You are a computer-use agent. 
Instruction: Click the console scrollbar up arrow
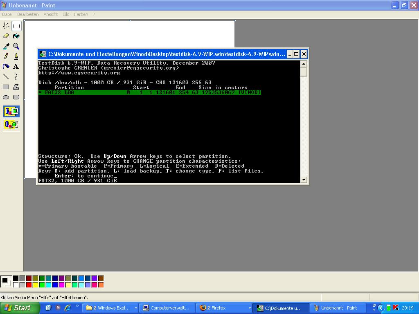click(x=304, y=64)
